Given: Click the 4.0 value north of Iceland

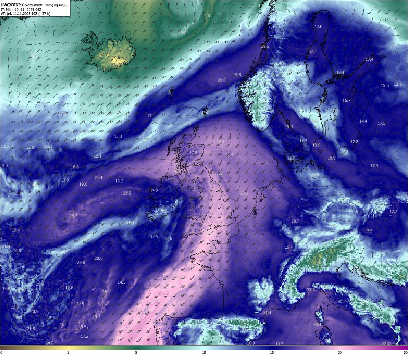Looking at the screenshot, I should (x=207, y=16).
